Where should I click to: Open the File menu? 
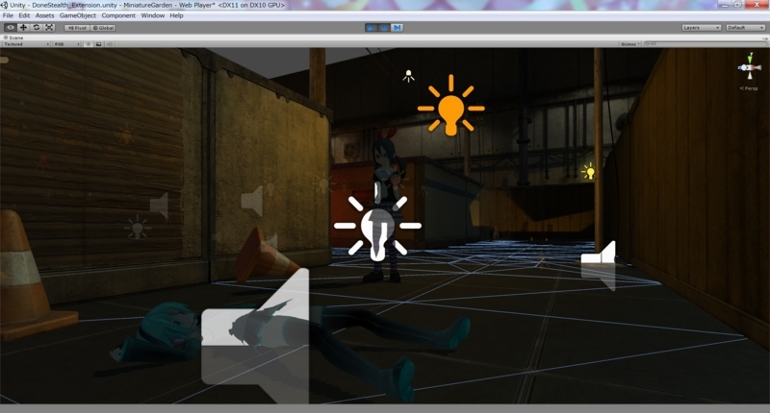coord(8,15)
